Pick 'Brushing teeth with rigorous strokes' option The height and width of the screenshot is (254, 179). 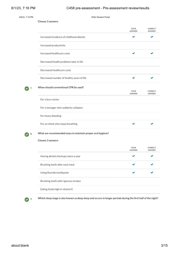click(61, 181)
